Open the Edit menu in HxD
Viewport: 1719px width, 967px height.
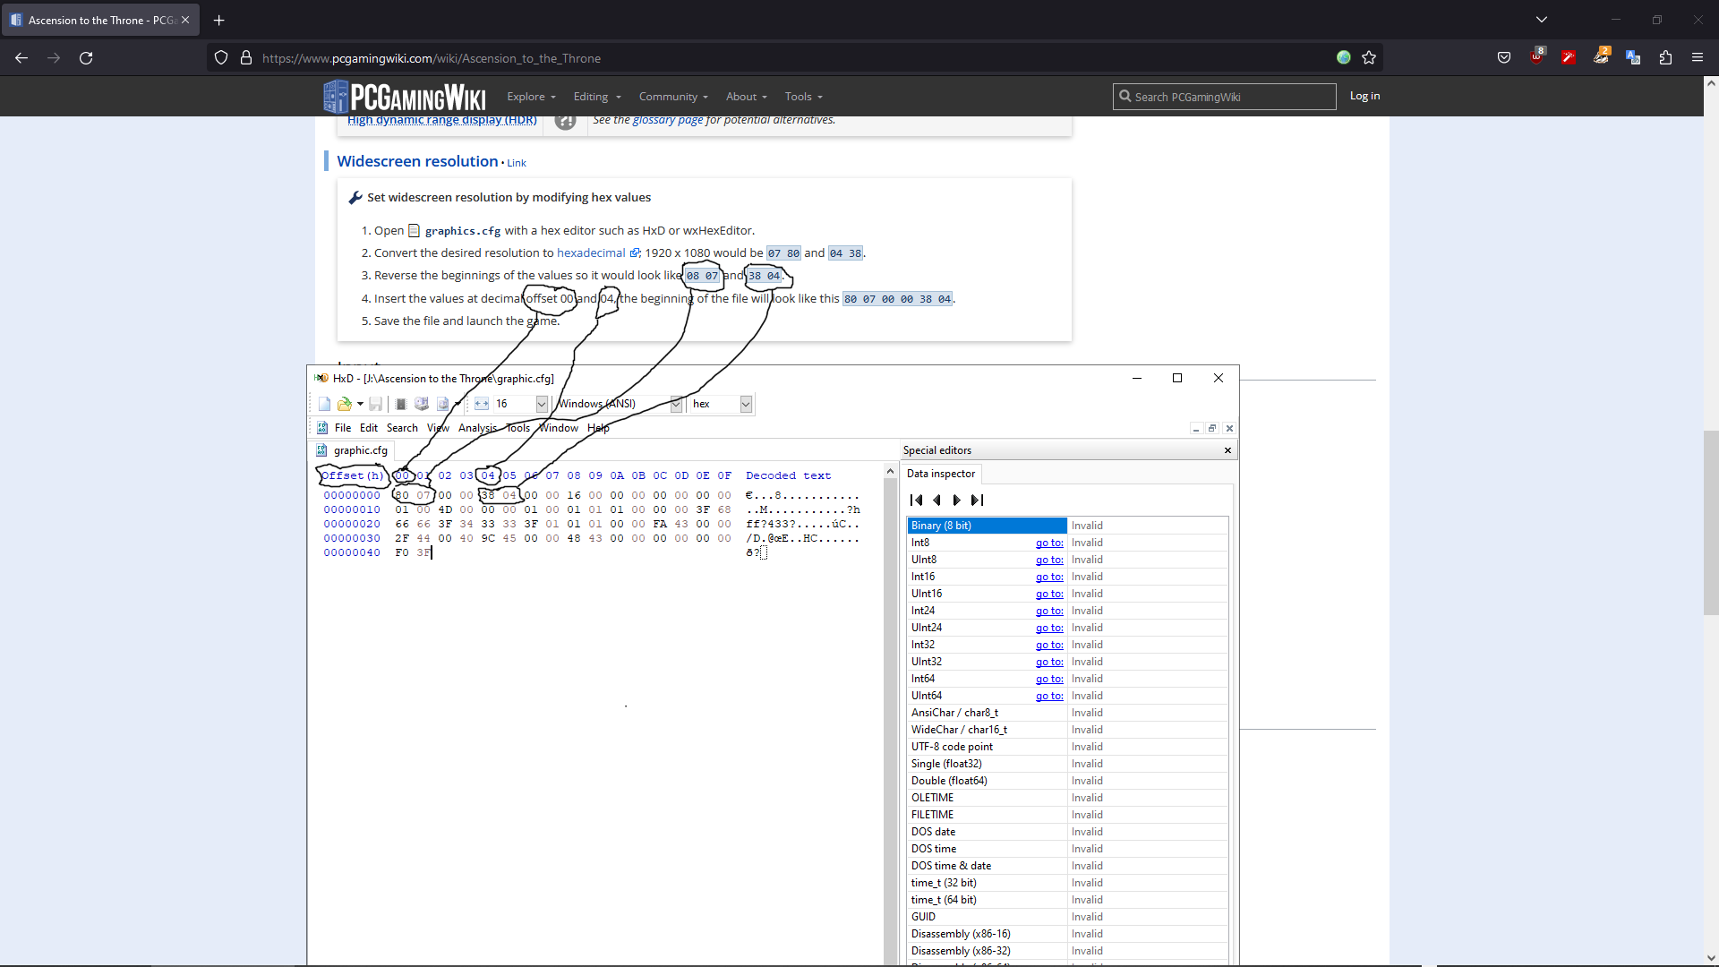pos(369,428)
